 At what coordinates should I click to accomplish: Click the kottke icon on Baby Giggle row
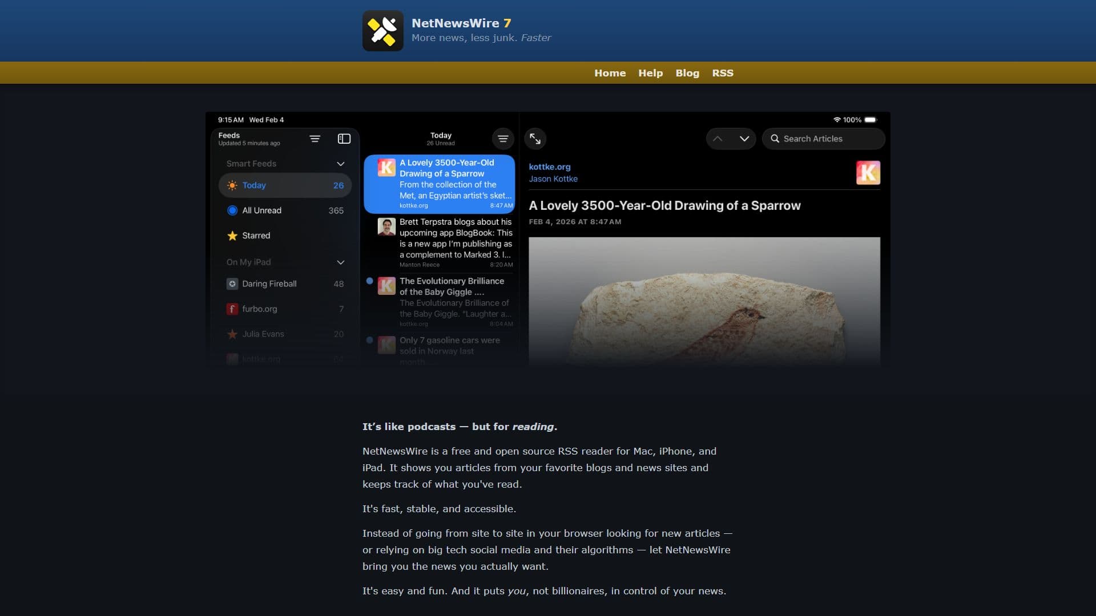coord(386,286)
